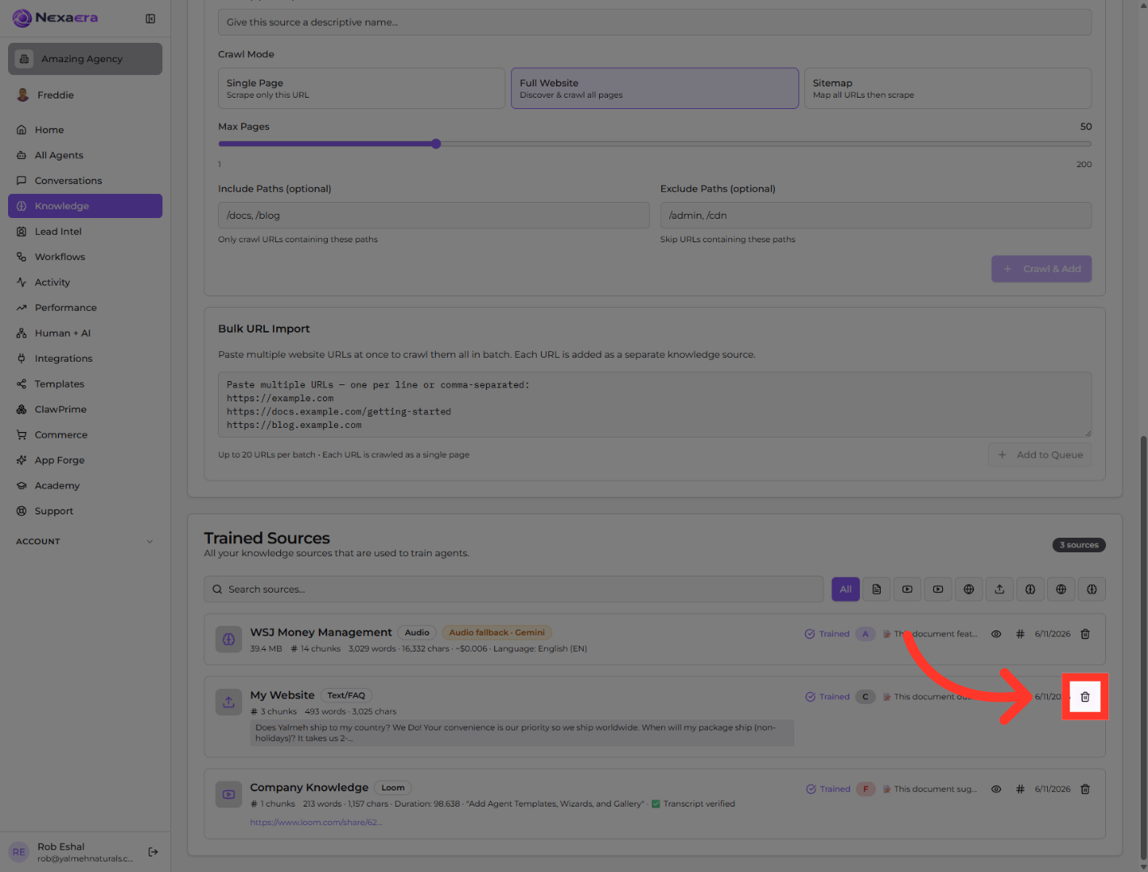Click the "3 sources" badge

[1079, 545]
